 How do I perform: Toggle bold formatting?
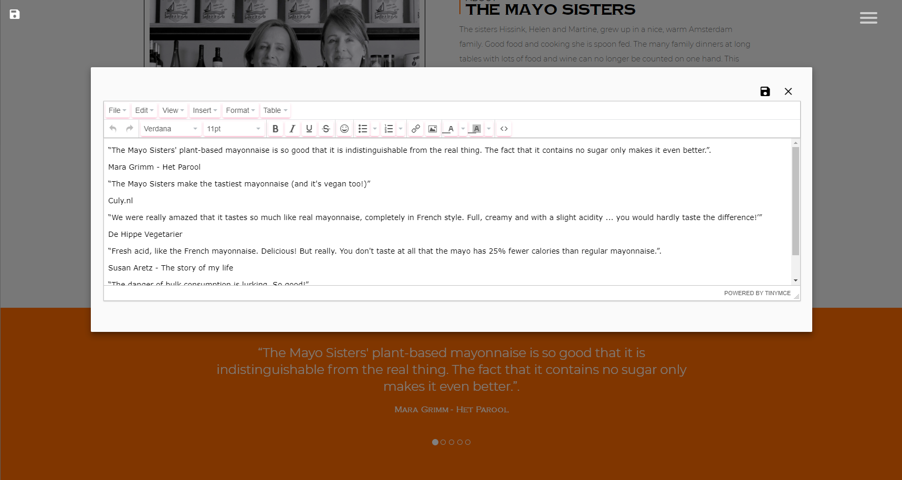pyautogui.click(x=275, y=129)
